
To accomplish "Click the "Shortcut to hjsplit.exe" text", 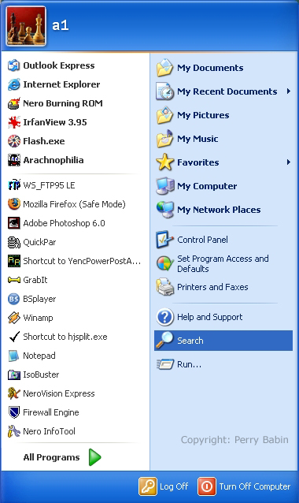I will 65,337.
